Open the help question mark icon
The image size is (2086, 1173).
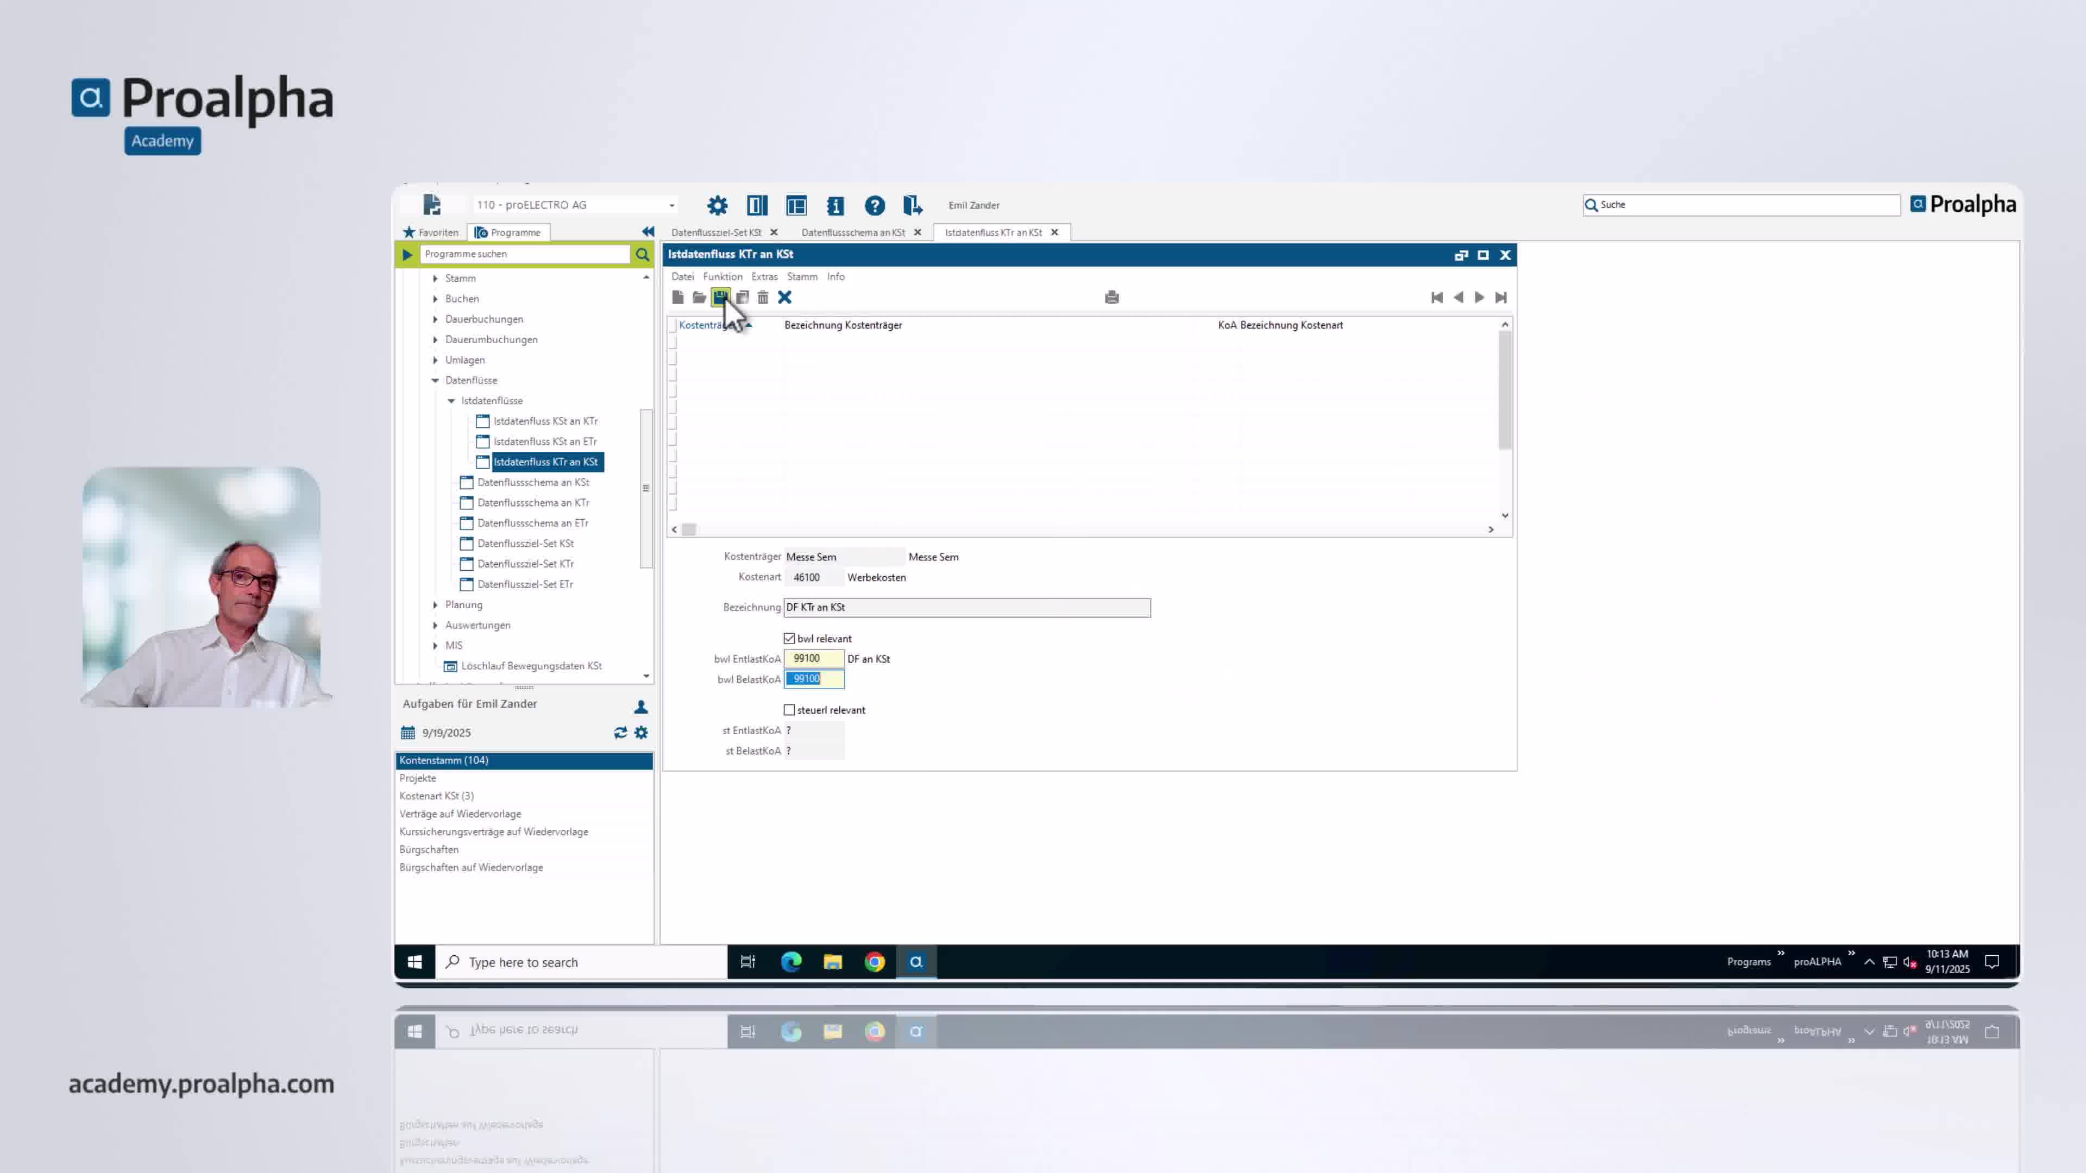coord(875,206)
